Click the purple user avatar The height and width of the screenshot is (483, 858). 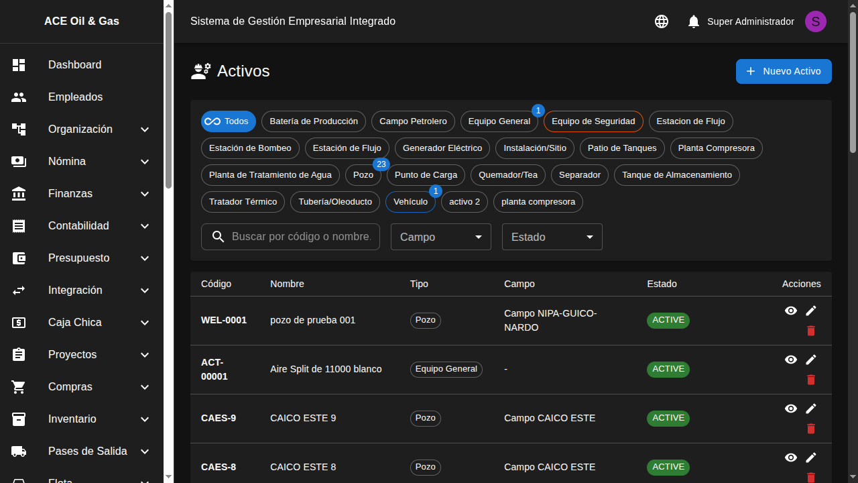(815, 21)
